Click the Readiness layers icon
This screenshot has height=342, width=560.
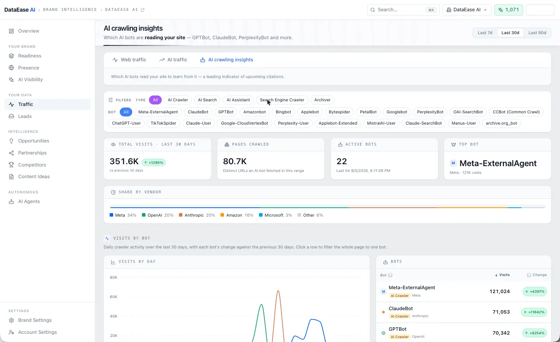coord(11,56)
